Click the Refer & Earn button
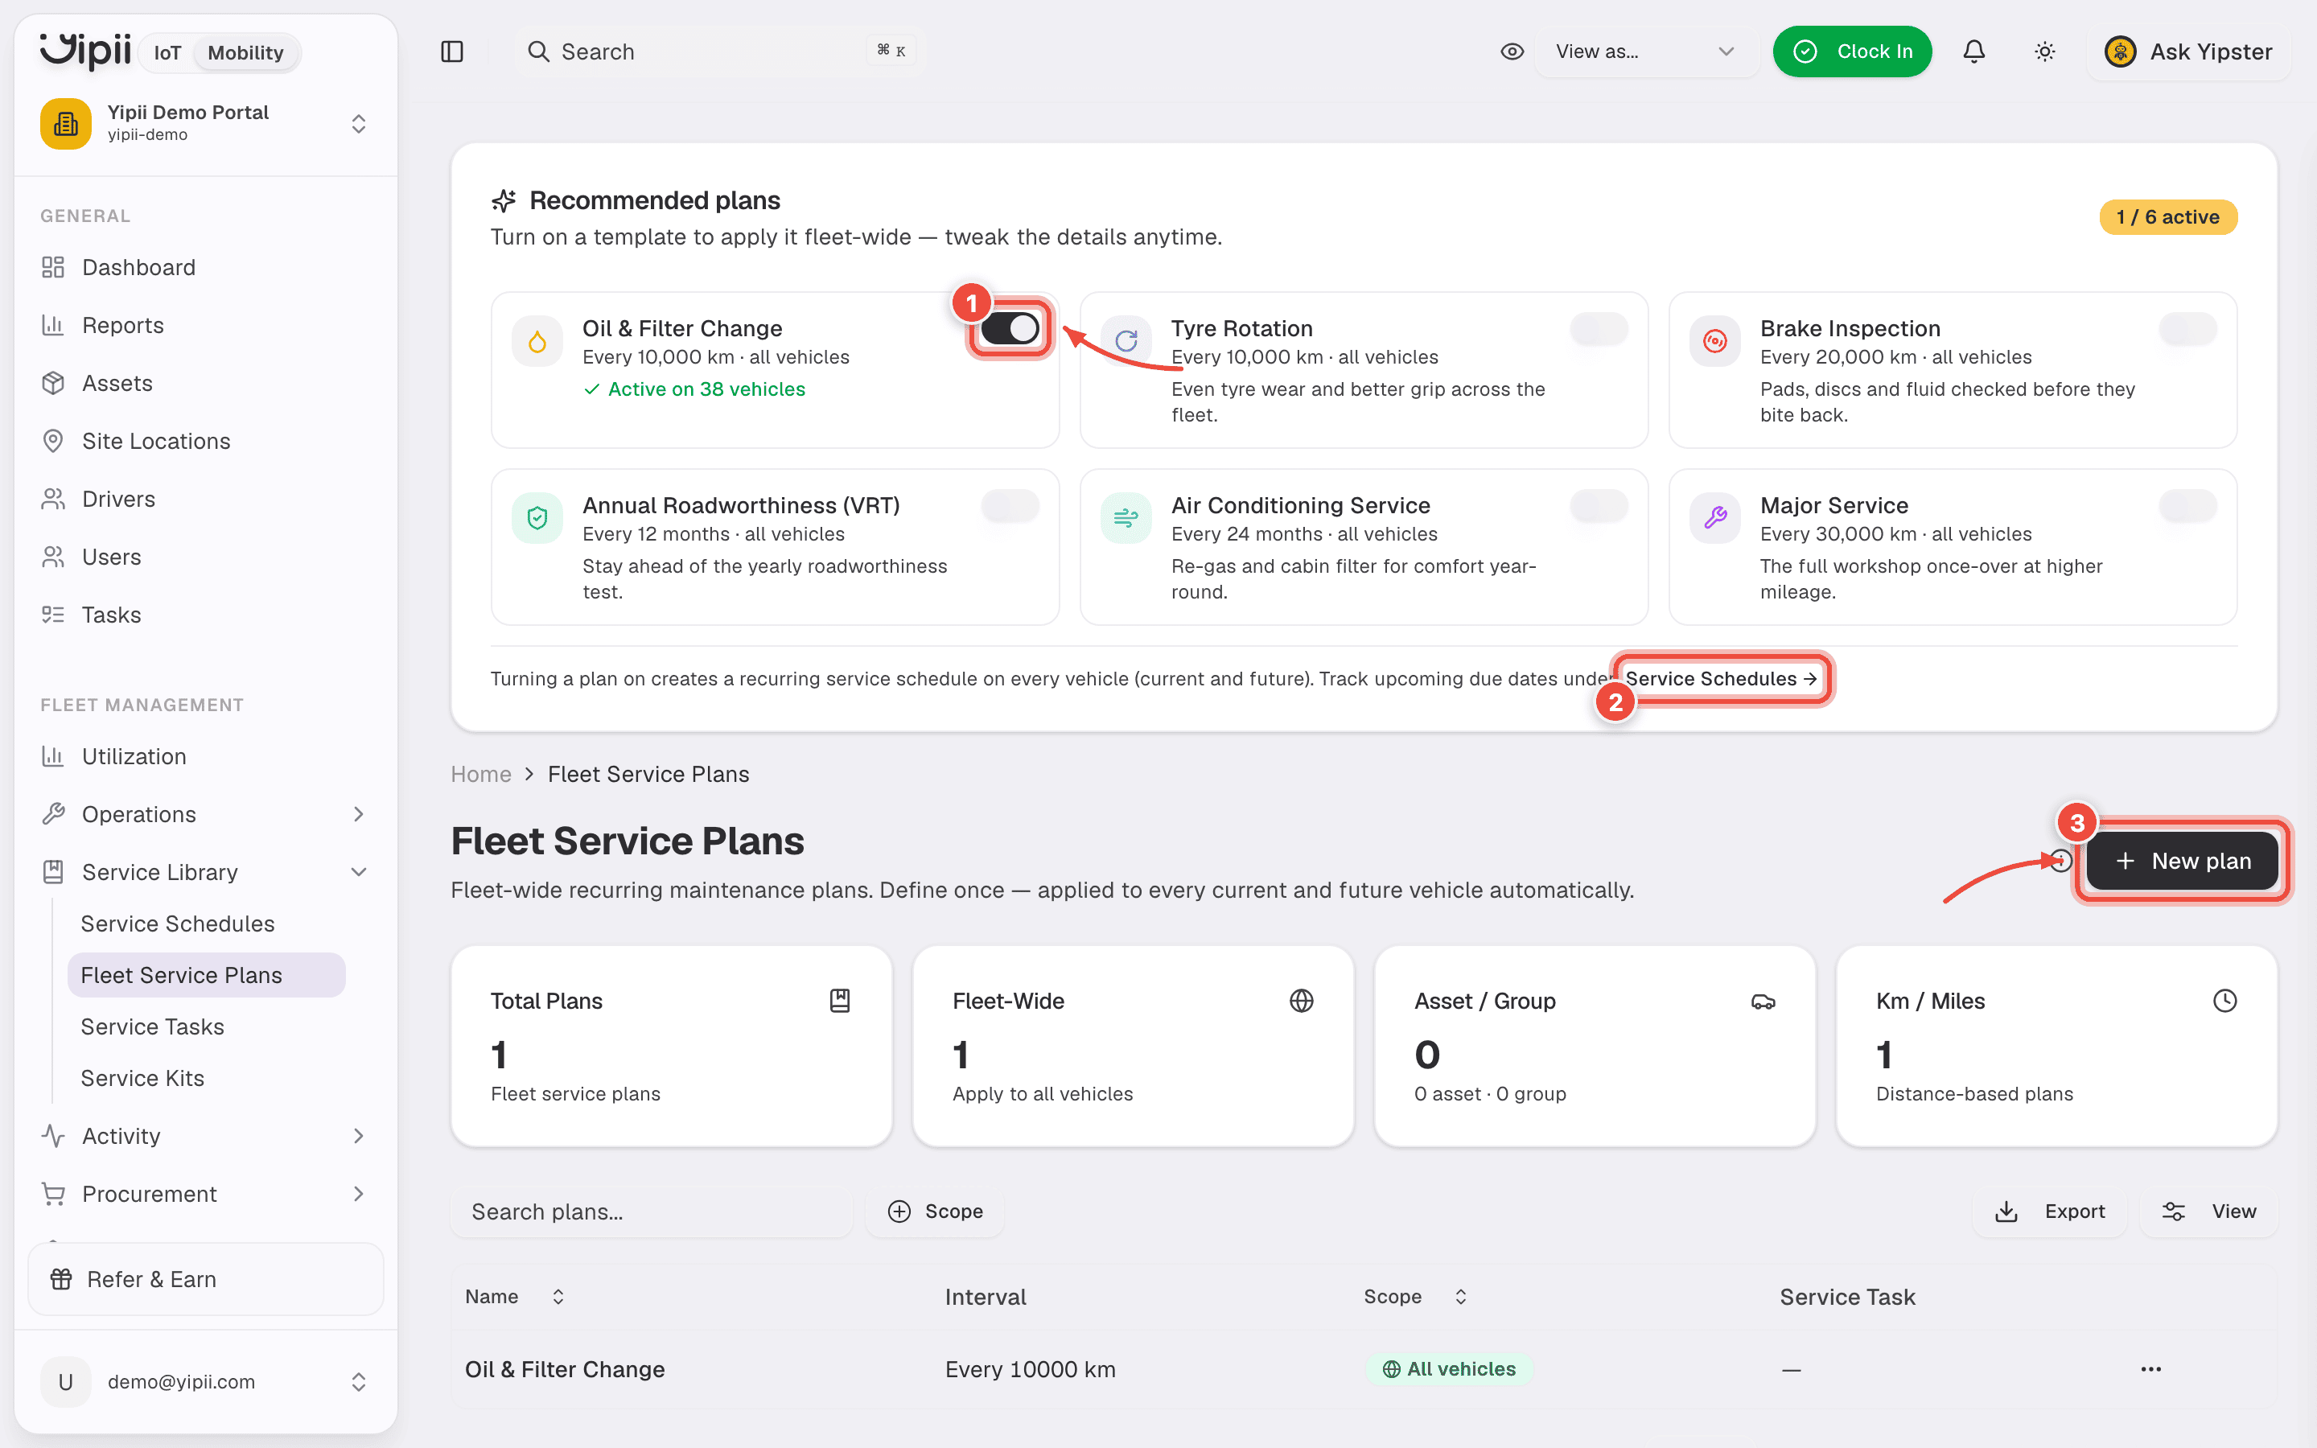This screenshot has width=2317, height=1448. (x=206, y=1279)
